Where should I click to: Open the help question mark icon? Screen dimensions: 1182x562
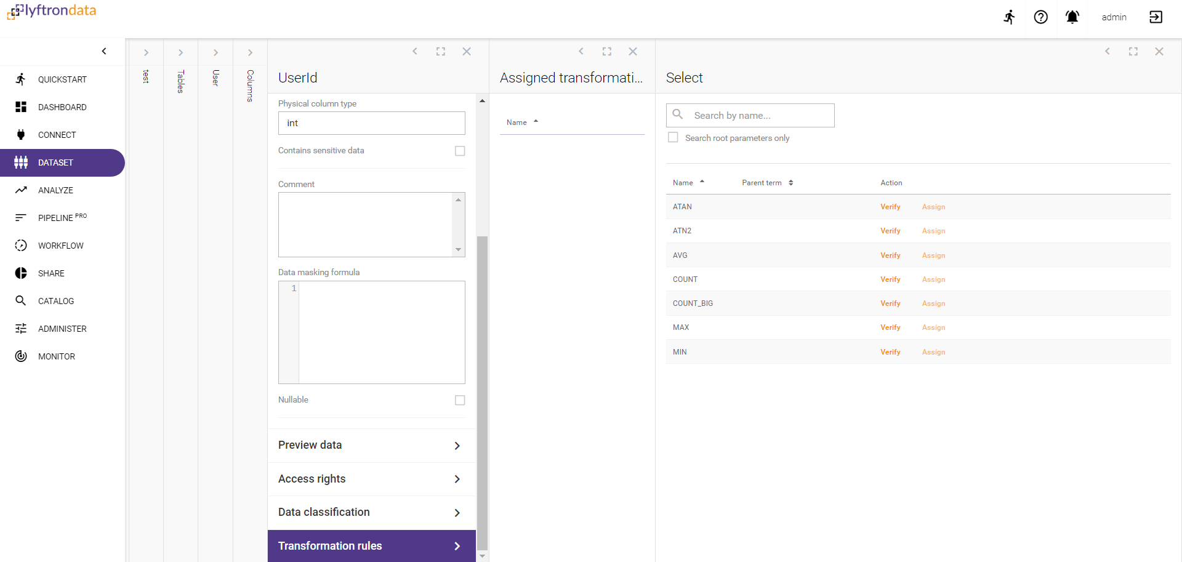pos(1040,17)
